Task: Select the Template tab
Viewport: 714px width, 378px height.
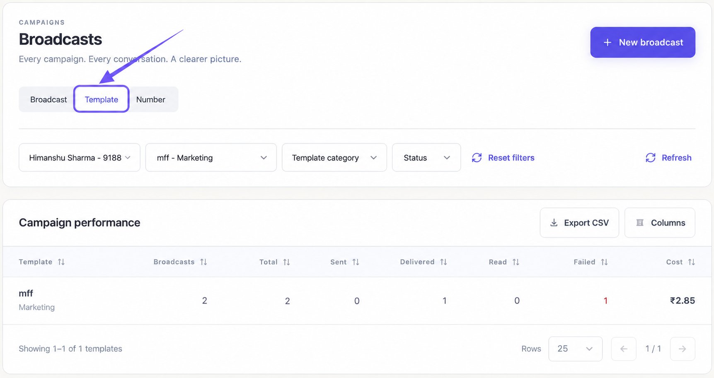Action: [102, 99]
